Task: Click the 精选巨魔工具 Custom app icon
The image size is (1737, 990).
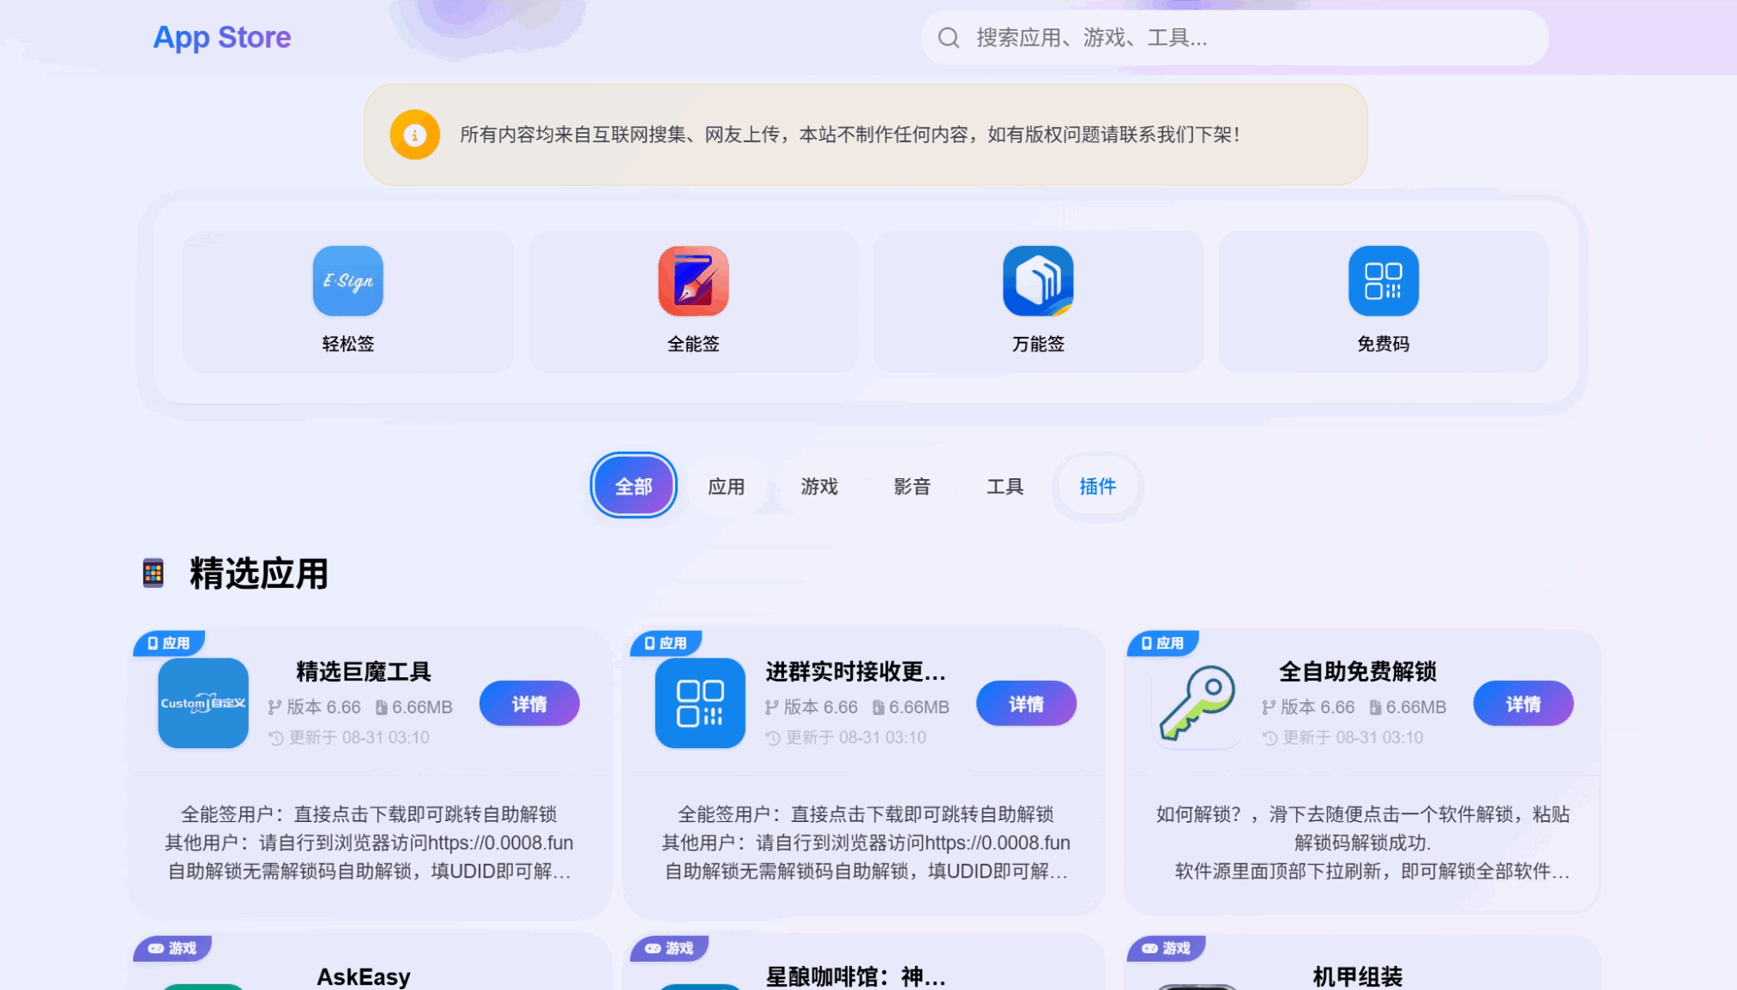Action: (x=203, y=703)
